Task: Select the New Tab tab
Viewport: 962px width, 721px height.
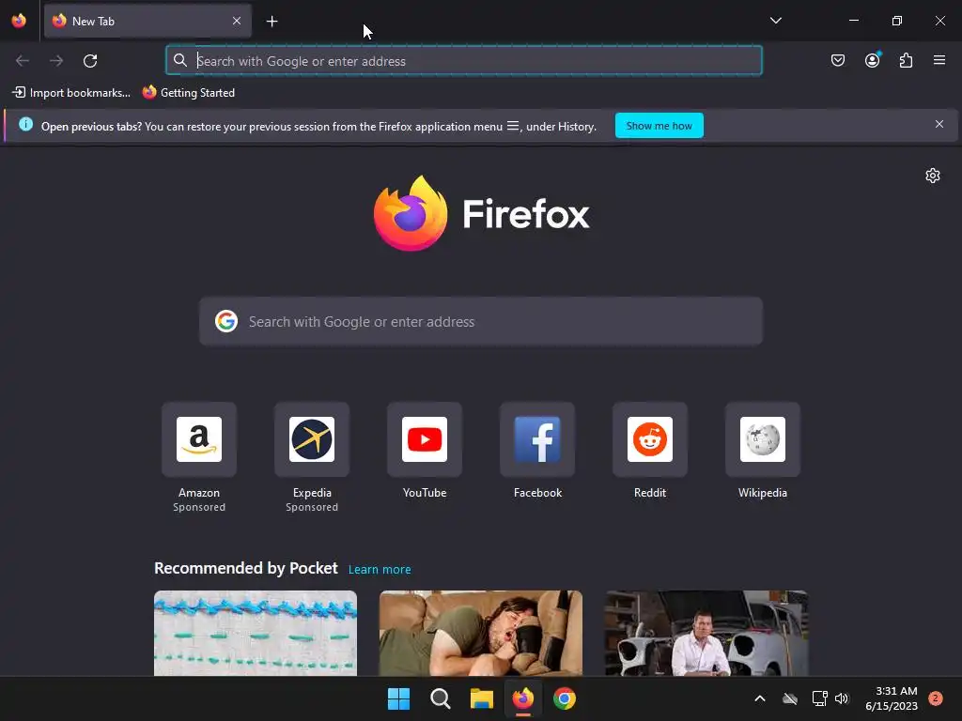Action: pos(147,21)
